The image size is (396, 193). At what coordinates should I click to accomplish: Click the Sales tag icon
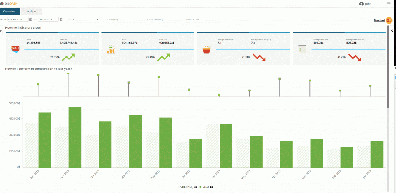click(15, 49)
